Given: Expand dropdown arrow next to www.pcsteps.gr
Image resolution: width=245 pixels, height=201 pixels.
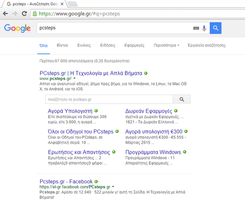Looking at the screenshot, I should [x=74, y=78].
